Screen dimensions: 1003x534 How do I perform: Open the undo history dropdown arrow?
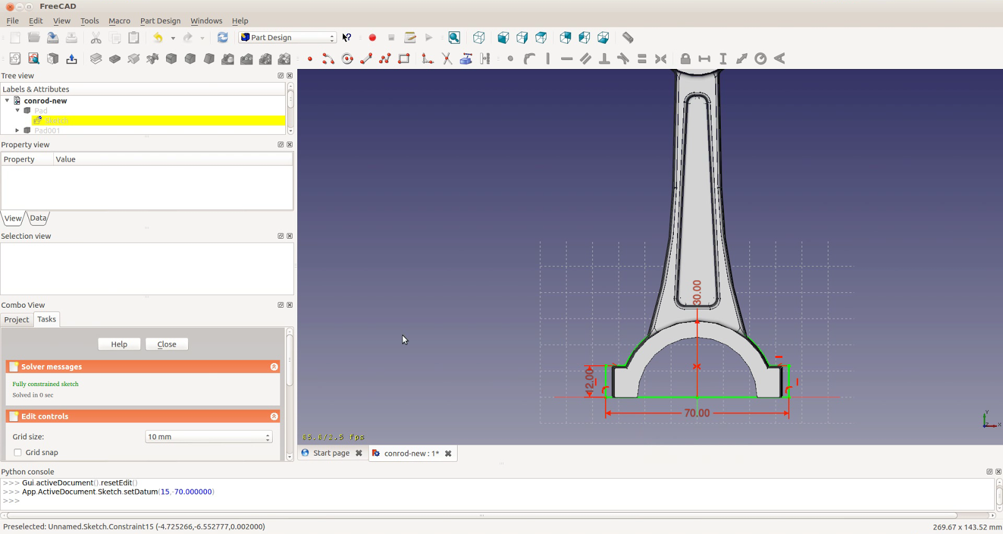point(173,38)
